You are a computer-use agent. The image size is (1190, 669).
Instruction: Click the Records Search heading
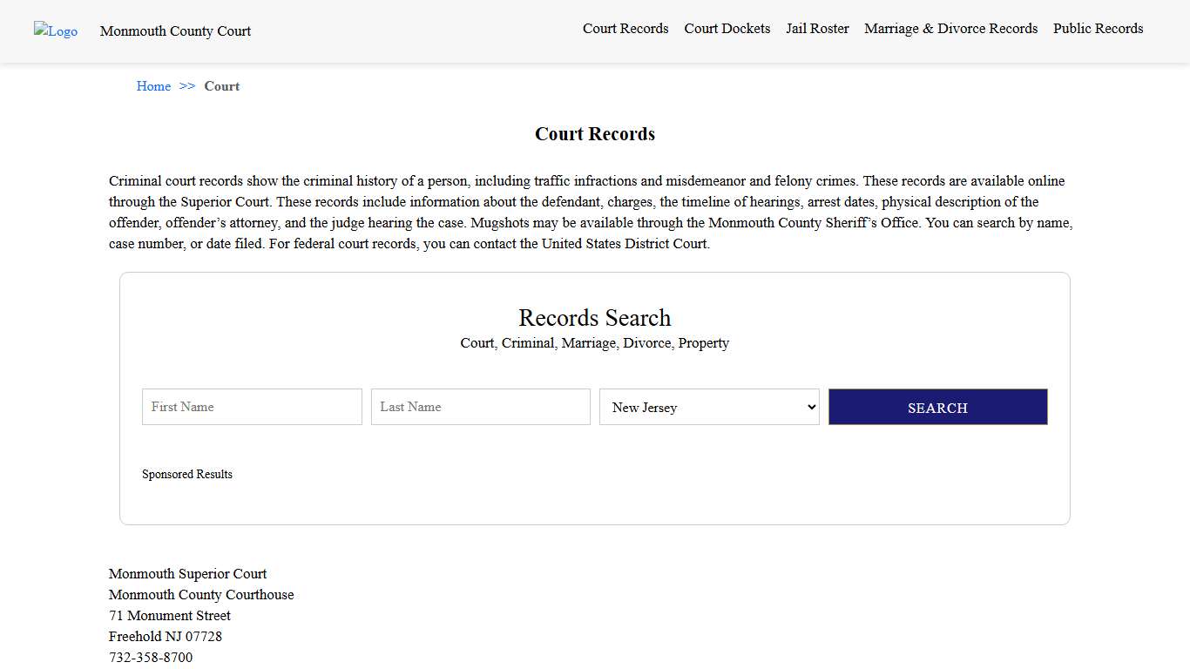tap(594, 317)
